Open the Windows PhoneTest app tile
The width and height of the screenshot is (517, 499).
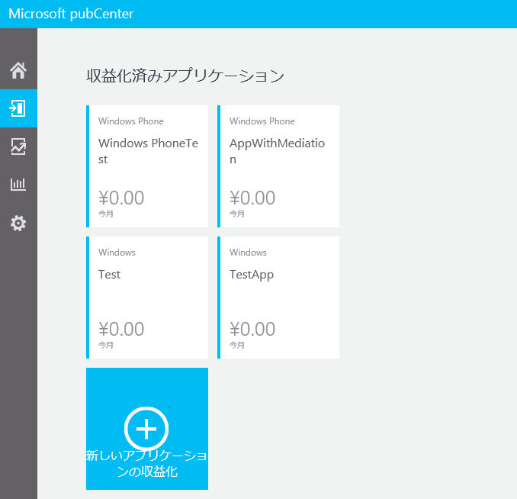147,166
